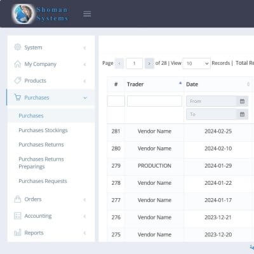Select the Purchases submenu link

pos(31,116)
